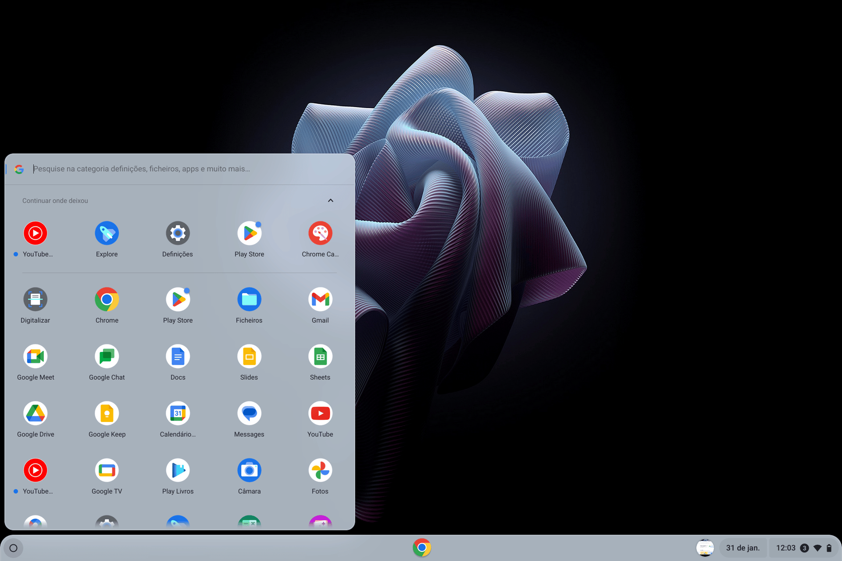Open Sheets from the launcher
Viewport: 842px width, 561px height.
tap(320, 357)
